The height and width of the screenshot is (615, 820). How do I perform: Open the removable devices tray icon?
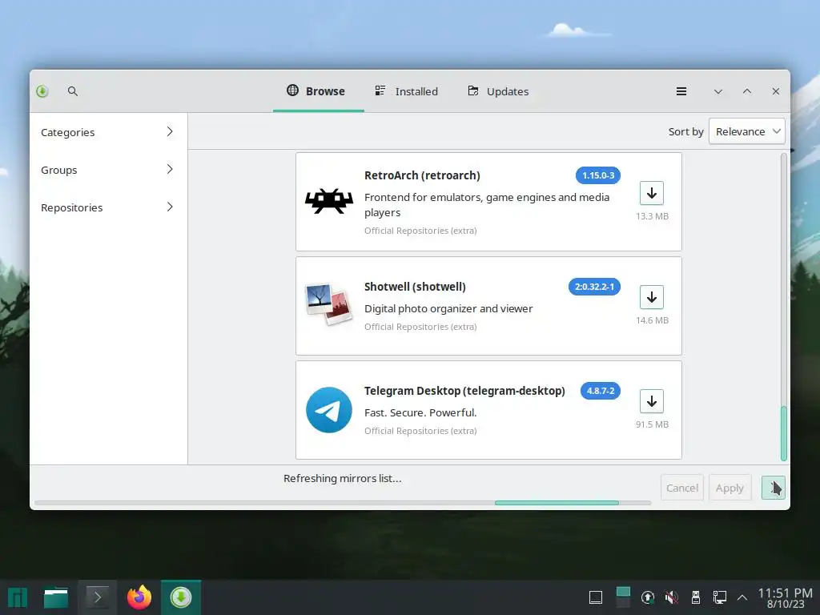pos(696,597)
